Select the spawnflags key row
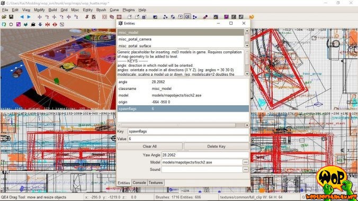Viewport: 358px width, 201px height. [183, 109]
